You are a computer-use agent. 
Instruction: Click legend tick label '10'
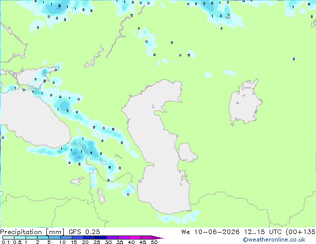[x=62, y=242]
